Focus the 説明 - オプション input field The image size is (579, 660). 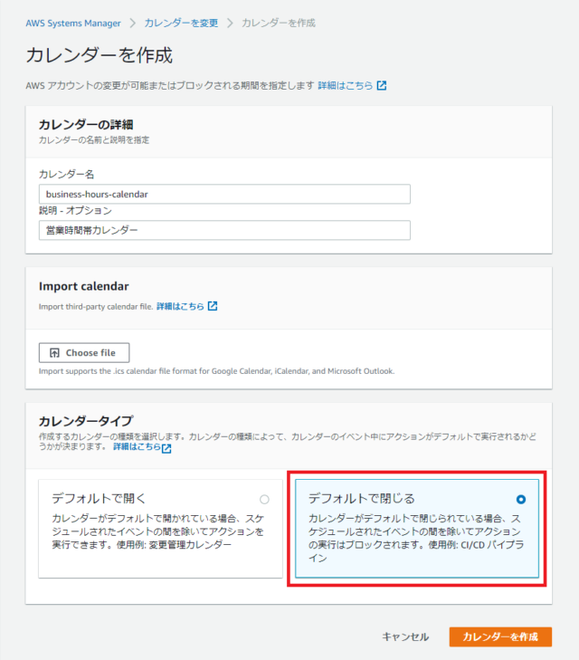(224, 230)
